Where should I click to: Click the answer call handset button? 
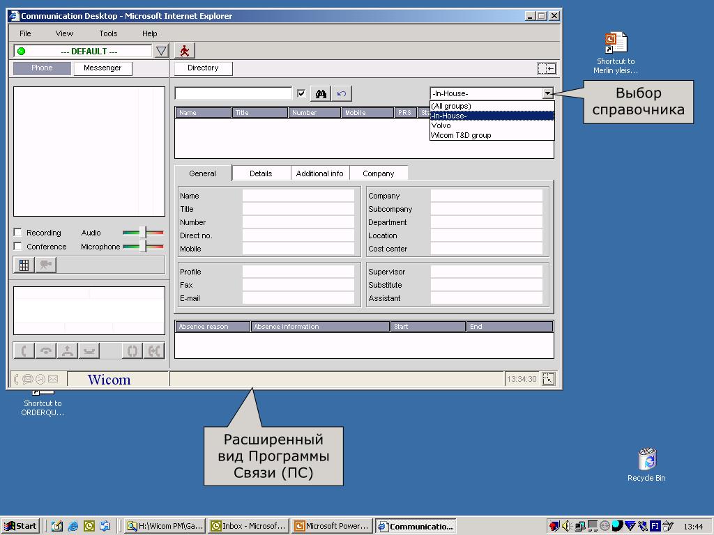tap(24, 351)
